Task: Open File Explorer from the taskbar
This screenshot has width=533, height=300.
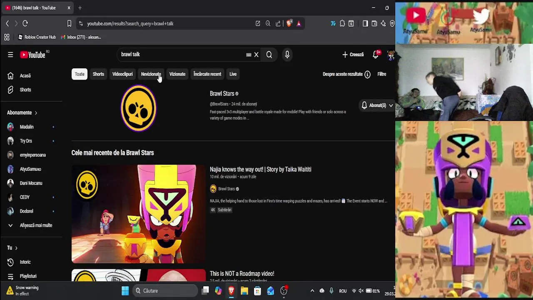Action: click(244, 291)
